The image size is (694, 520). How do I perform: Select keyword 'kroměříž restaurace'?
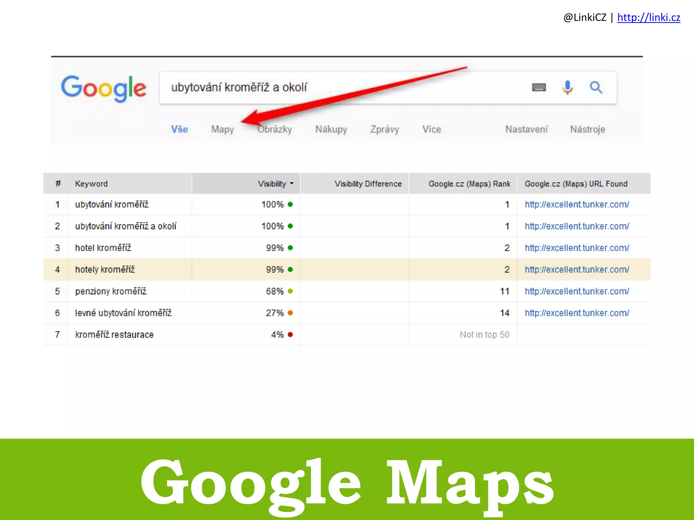[x=114, y=334]
